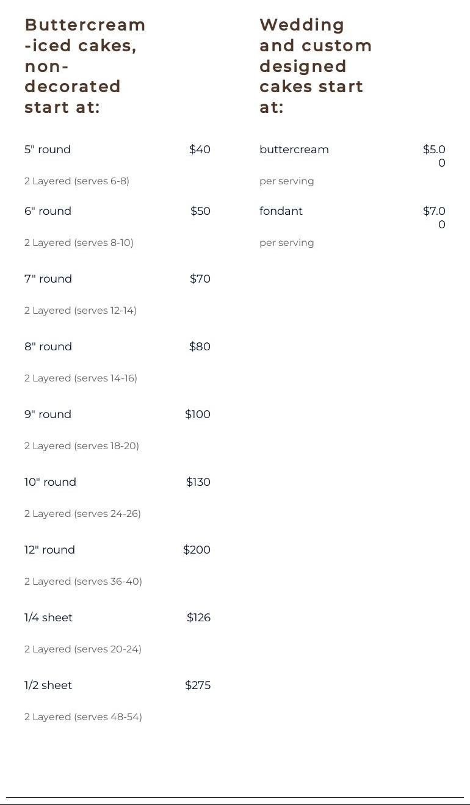Click the Wedding and custom designed cakes heading

click(x=316, y=66)
